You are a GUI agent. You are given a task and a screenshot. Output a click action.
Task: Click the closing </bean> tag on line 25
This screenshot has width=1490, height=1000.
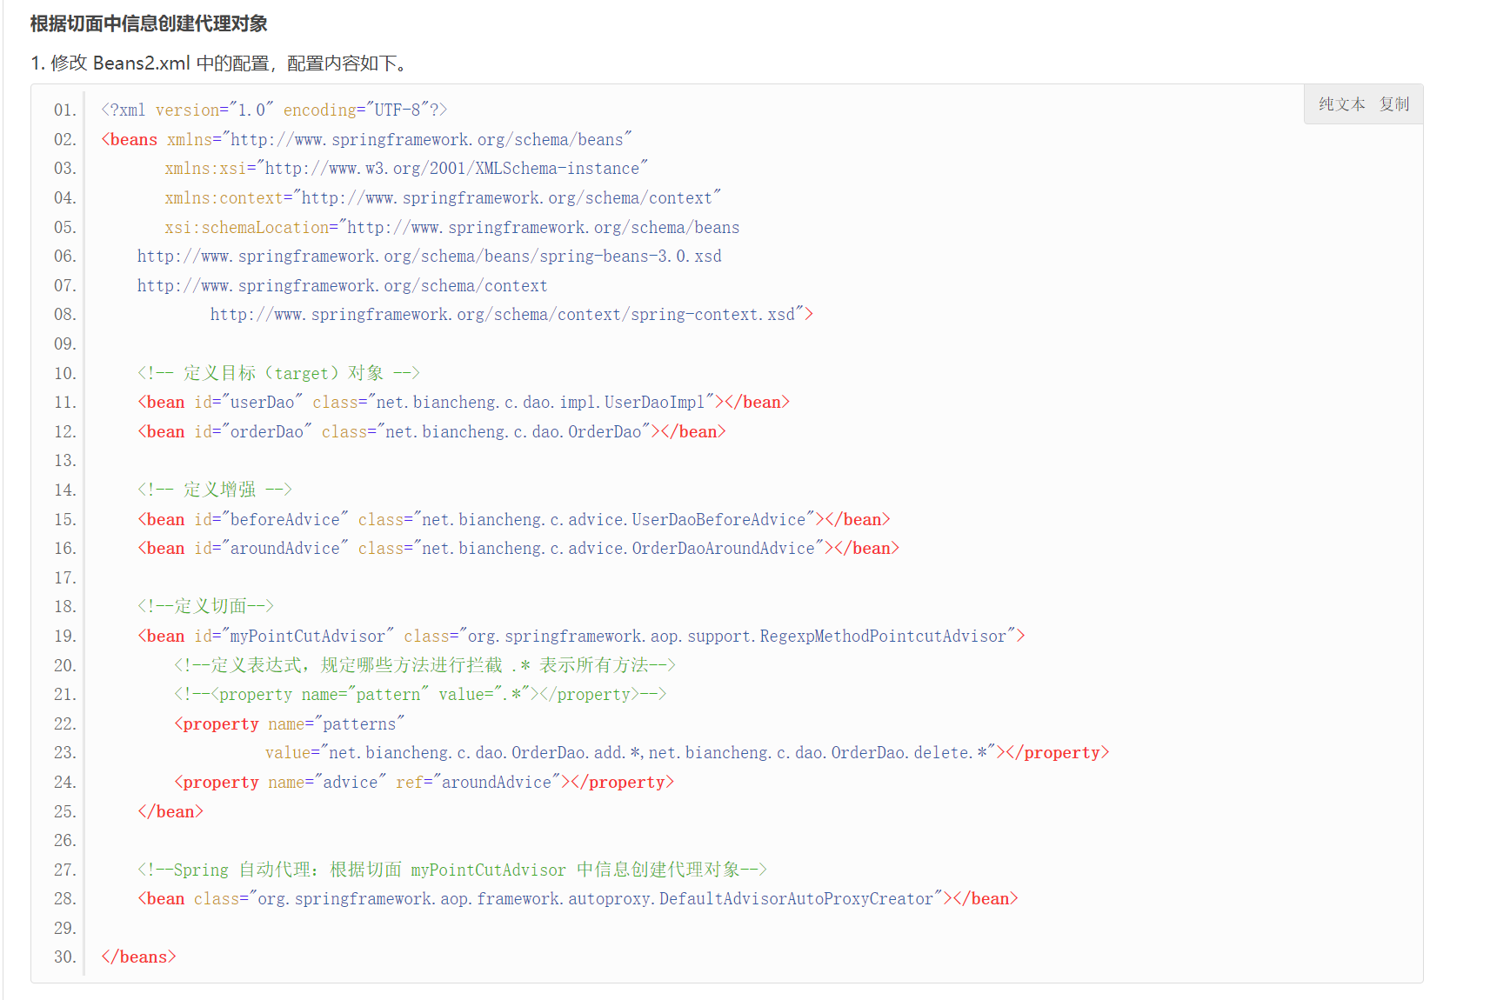(x=170, y=811)
